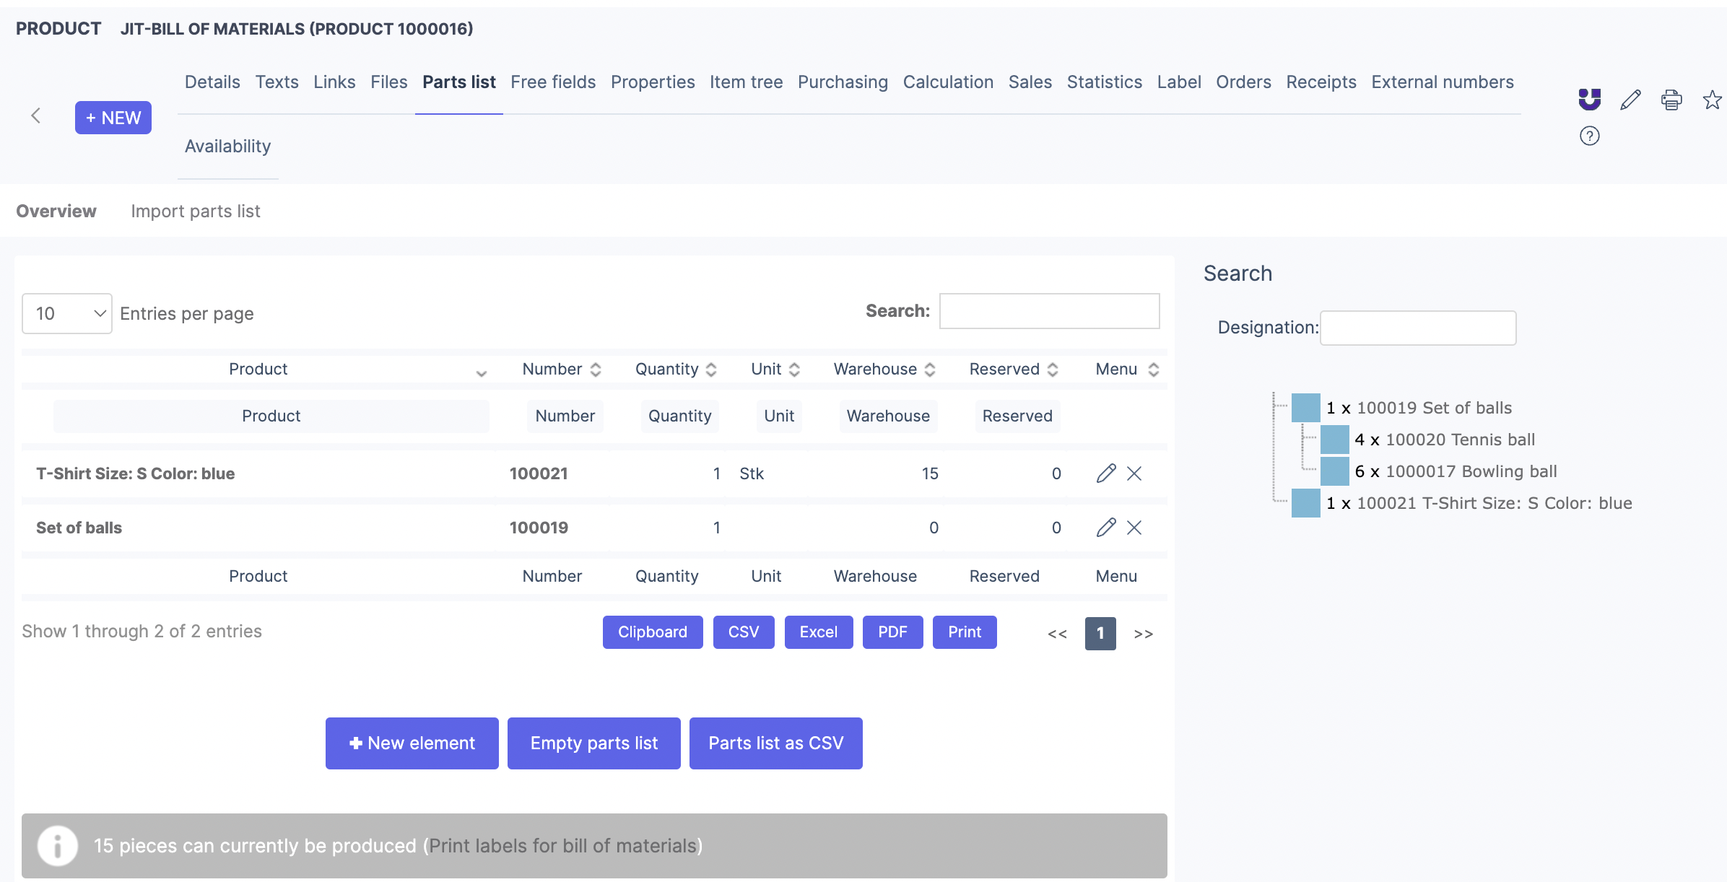
Task: Open the help question mark icon
Action: [x=1589, y=136]
